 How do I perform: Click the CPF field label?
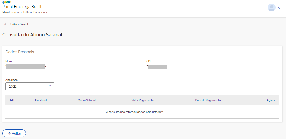[149, 61]
